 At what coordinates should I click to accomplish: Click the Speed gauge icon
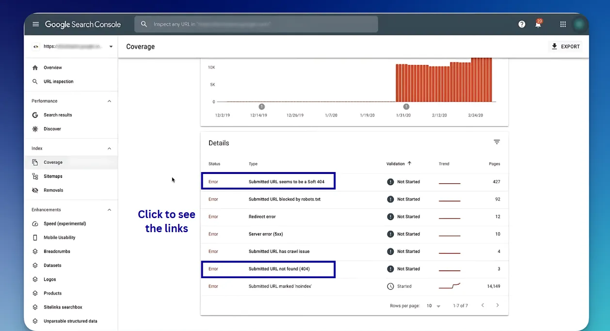pos(35,224)
